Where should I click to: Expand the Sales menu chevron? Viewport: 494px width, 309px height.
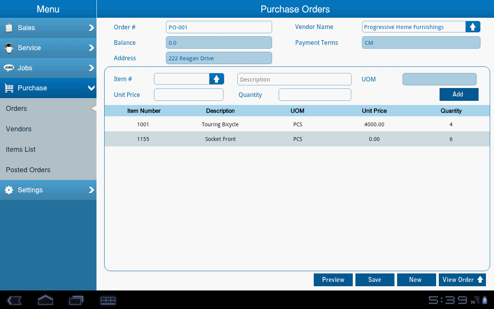[x=91, y=28]
